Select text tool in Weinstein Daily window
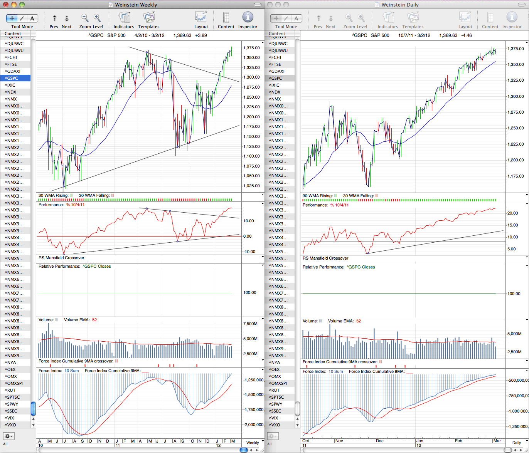Viewport: 529px width, 453px height. click(297, 18)
